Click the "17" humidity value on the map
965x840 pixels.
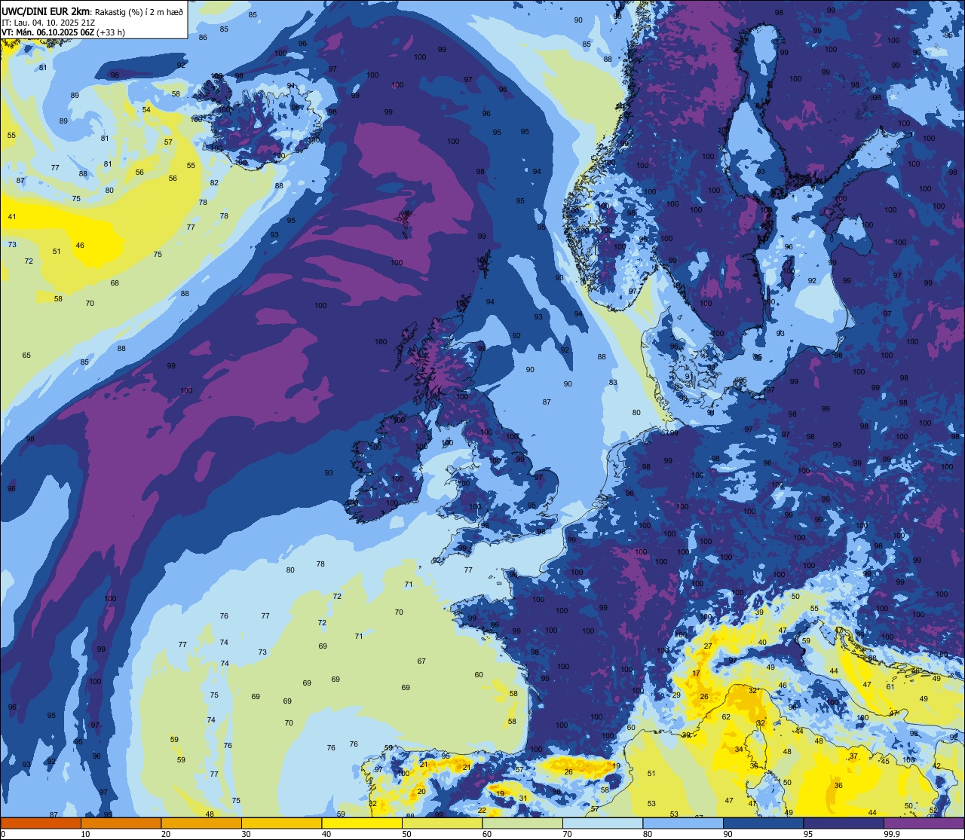coord(696,674)
